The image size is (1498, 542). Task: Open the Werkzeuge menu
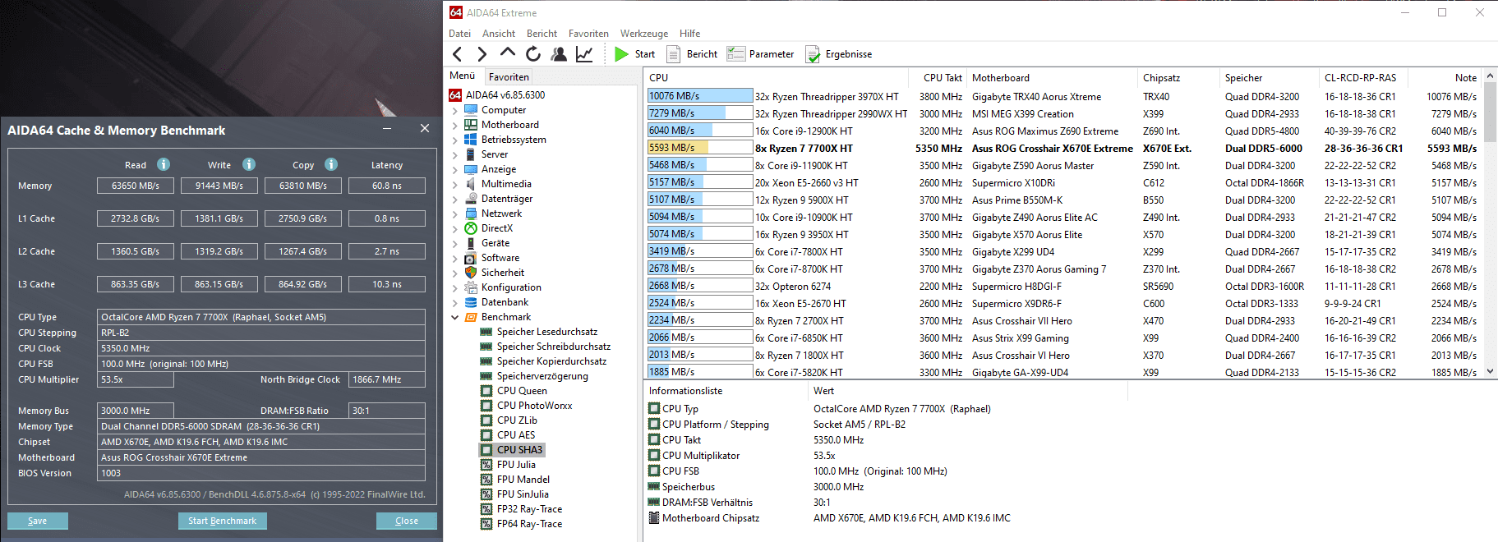[644, 34]
